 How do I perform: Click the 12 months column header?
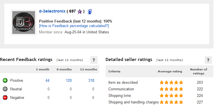89,70
